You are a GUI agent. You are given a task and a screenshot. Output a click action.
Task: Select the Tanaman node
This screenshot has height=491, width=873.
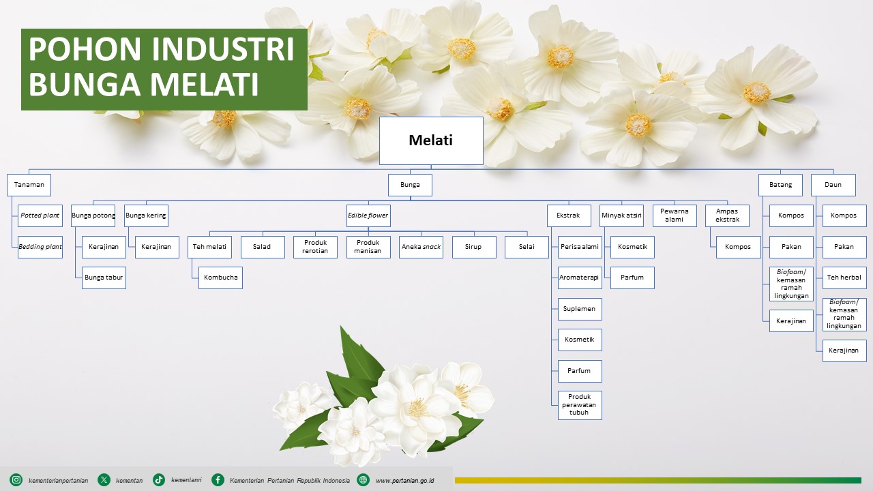[x=29, y=185]
